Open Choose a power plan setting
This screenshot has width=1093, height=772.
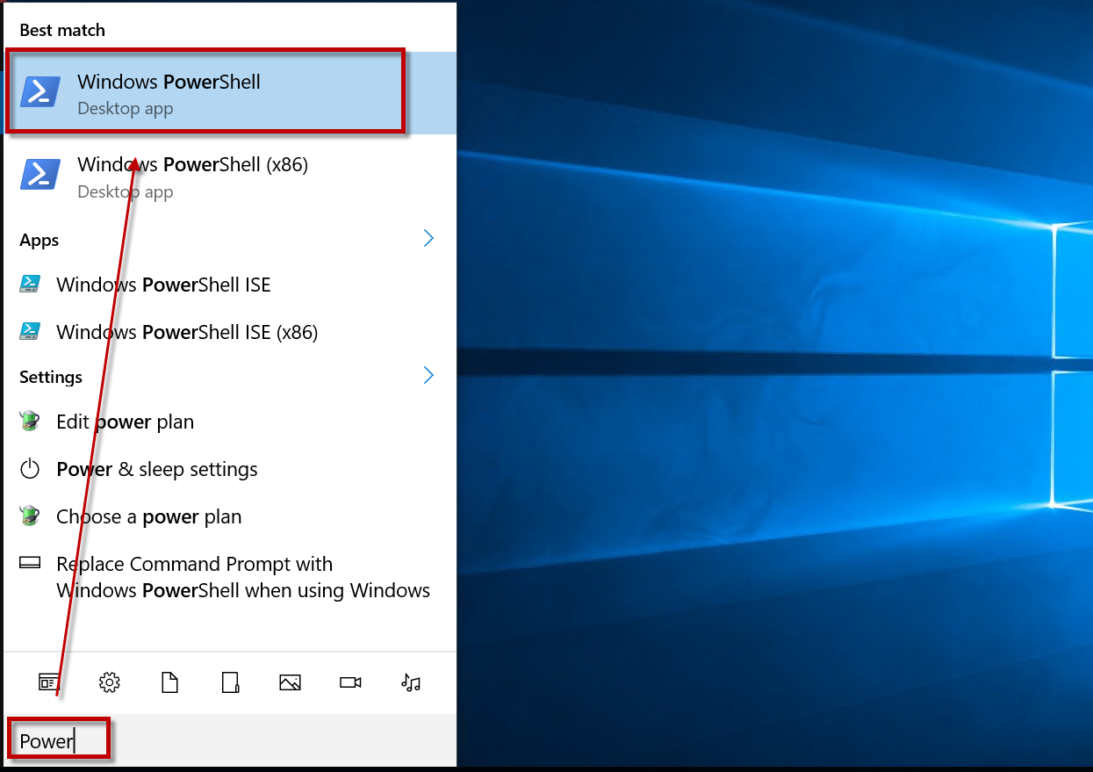pyautogui.click(x=148, y=517)
